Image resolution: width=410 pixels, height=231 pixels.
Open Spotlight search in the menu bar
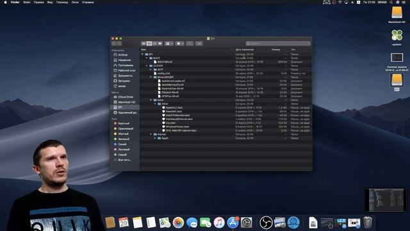391,2
